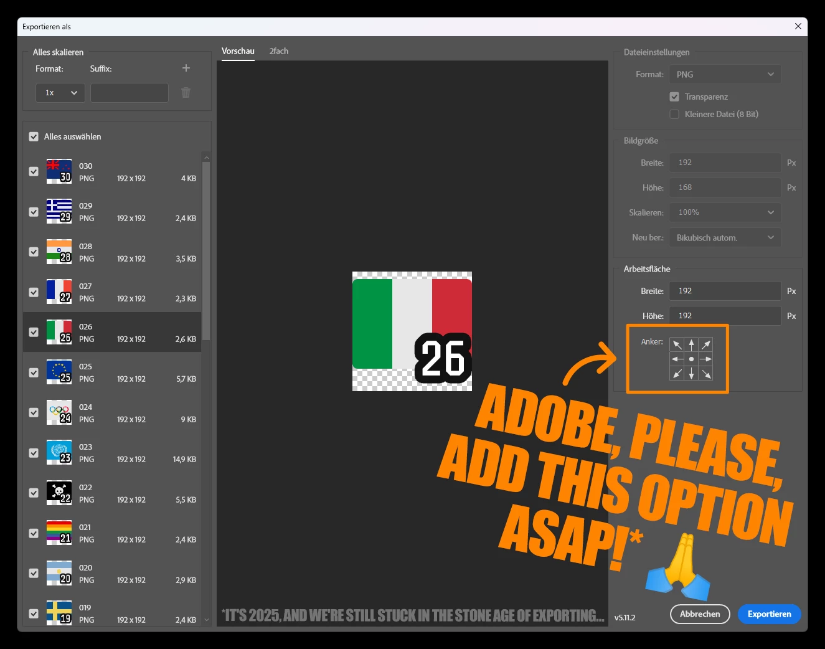Click the plus icon to add scale size
Screen dimensions: 825x649
(186, 68)
